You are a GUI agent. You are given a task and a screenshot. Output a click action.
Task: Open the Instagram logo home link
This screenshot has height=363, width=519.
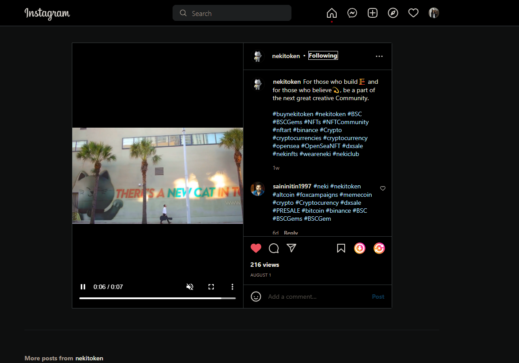click(x=47, y=13)
